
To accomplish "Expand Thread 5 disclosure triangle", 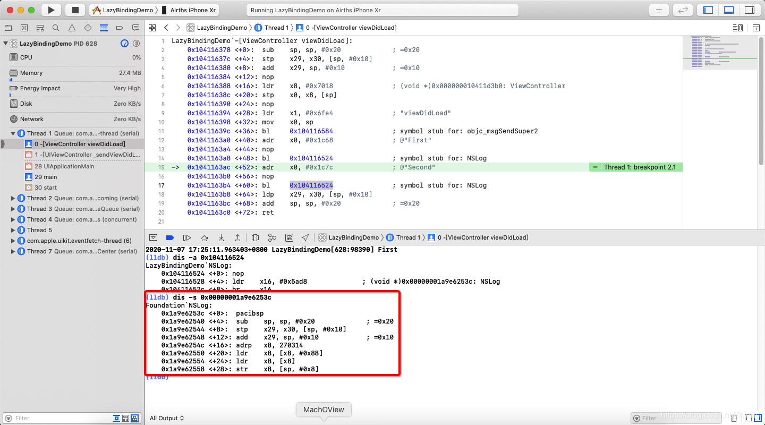I will click(13, 230).
